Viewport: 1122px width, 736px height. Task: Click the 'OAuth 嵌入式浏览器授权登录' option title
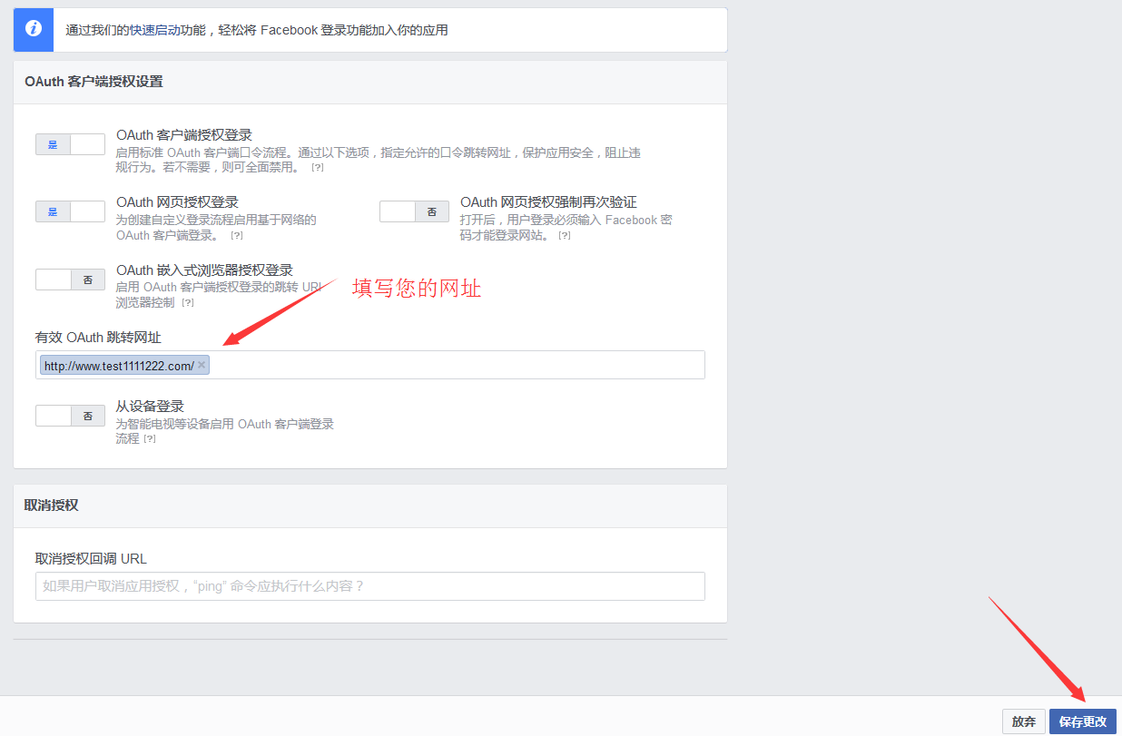204,270
